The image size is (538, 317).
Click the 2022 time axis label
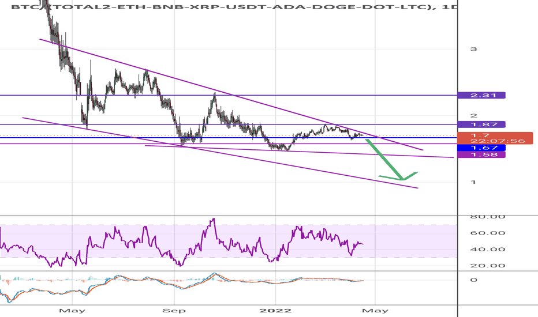point(275,311)
